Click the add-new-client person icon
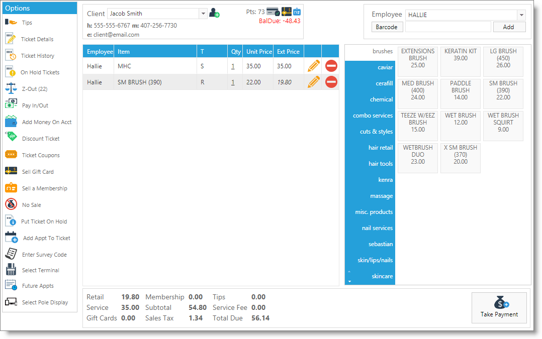 point(214,14)
